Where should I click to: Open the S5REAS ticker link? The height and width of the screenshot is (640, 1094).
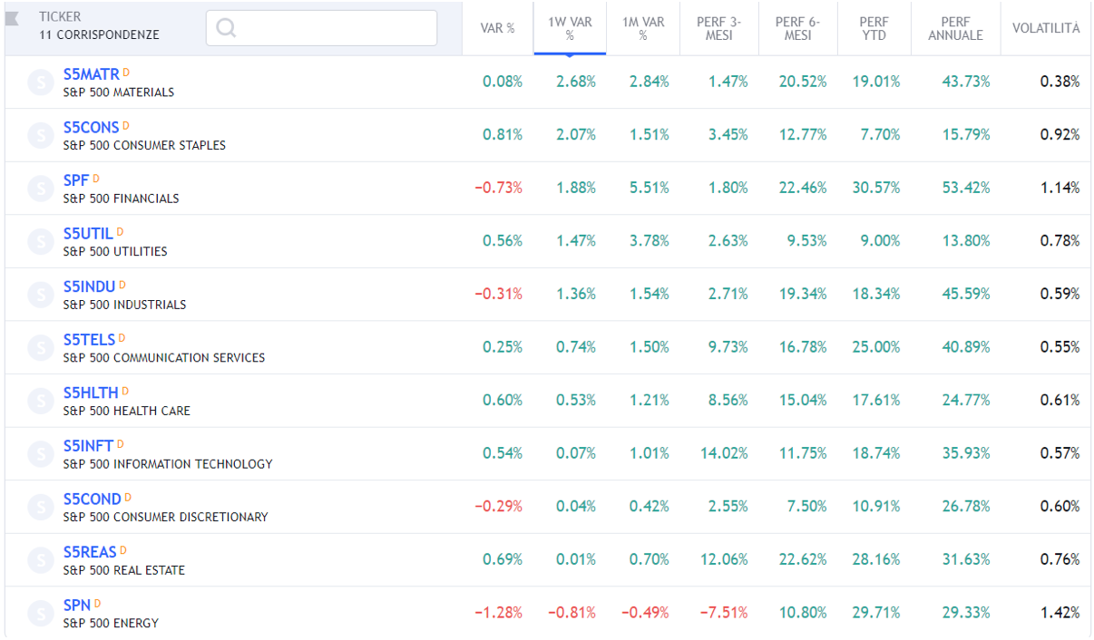click(90, 553)
